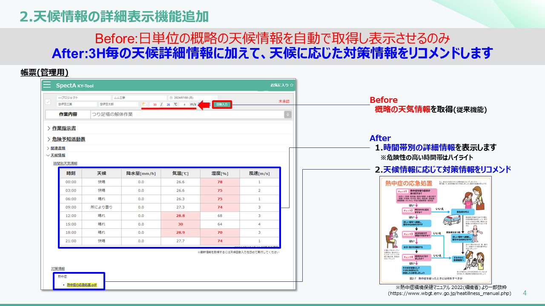Toggle the checkbox left of project fields

48,102
